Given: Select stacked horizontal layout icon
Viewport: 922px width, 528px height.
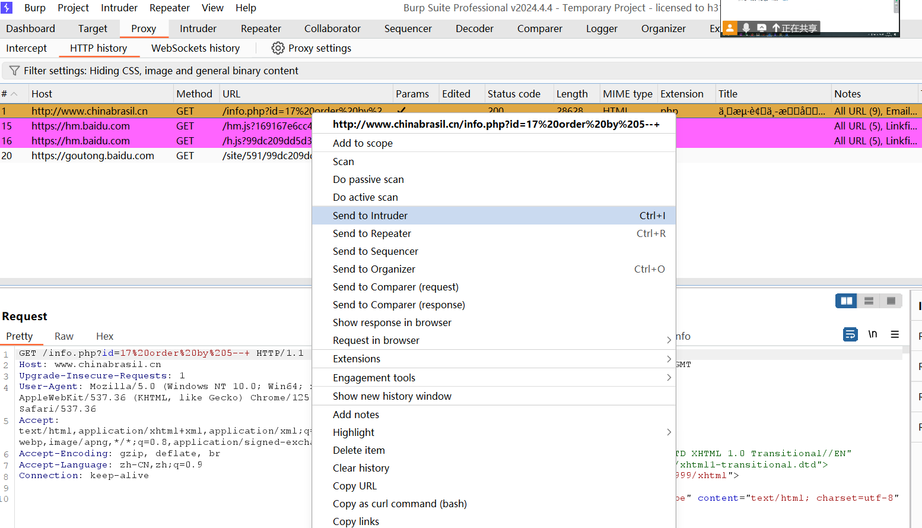Looking at the screenshot, I should coord(869,301).
